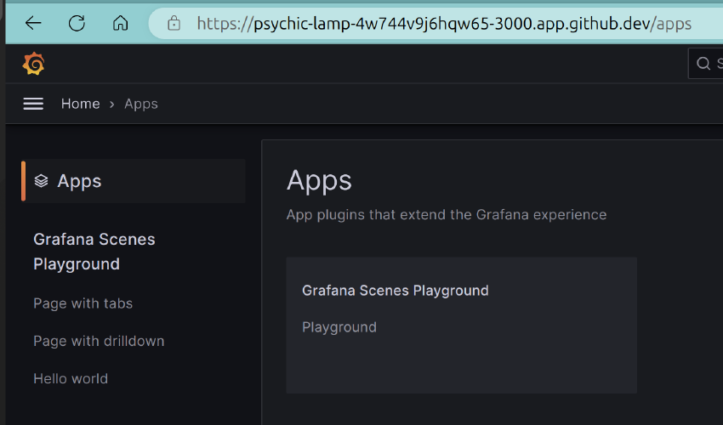Image resolution: width=723 pixels, height=425 pixels.
Task: Open Page with drilldown in sidebar
Action: pos(99,341)
